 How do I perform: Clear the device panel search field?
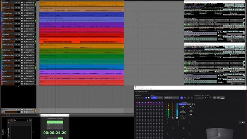[27, 120]
